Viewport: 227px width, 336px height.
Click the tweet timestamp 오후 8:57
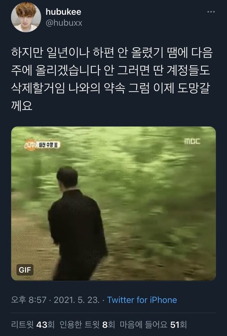tap(29, 300)
